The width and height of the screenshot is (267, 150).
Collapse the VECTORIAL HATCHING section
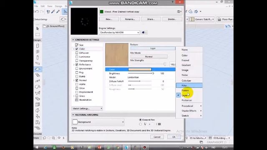[x=73, y=115]
